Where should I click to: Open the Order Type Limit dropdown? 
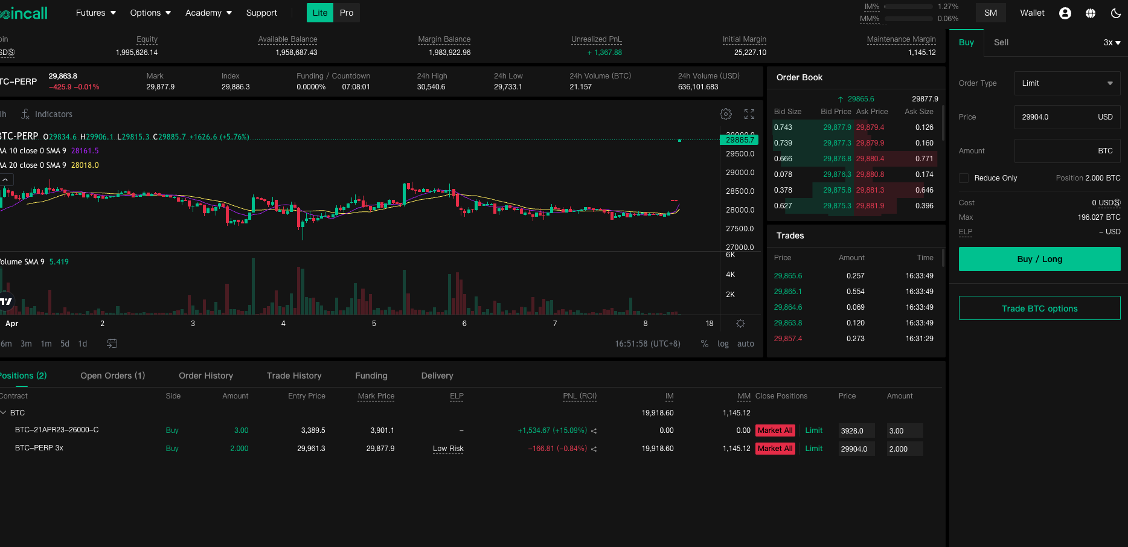1067,83
